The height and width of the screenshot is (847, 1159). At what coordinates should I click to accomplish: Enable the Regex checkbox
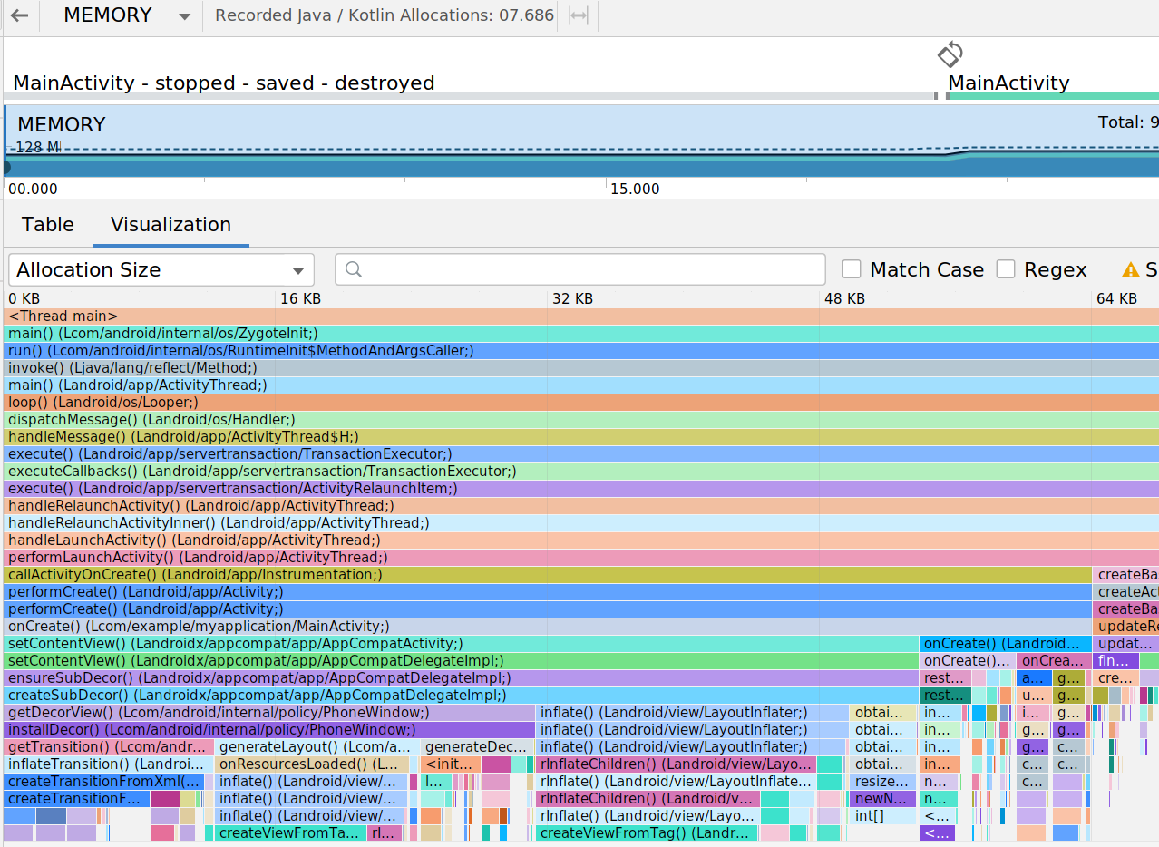tap(1006, 269)
